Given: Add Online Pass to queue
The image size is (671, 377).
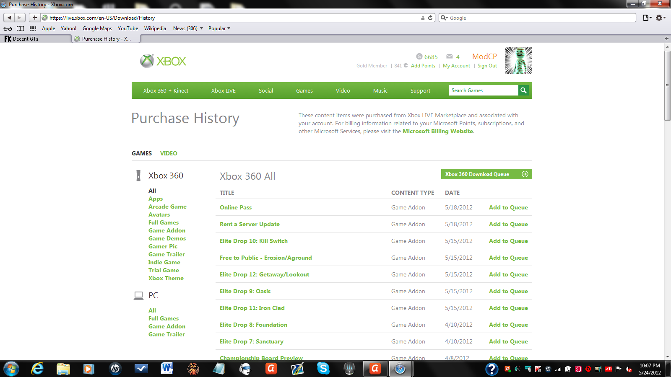Looking at the screenshot, I should point(508,207).
